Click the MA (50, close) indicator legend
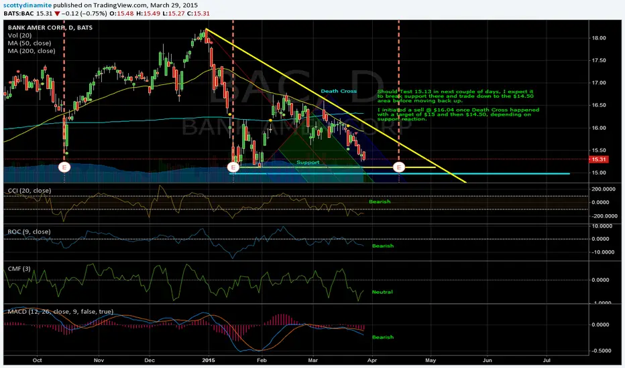 (30, 43)
